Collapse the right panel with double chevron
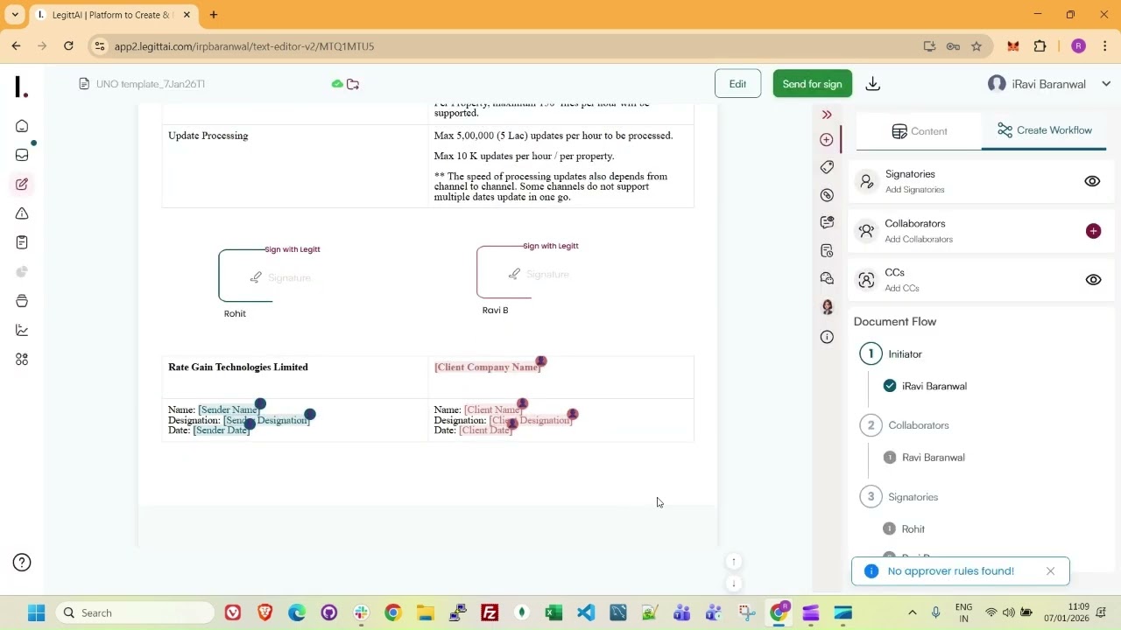 click(827, 115)
